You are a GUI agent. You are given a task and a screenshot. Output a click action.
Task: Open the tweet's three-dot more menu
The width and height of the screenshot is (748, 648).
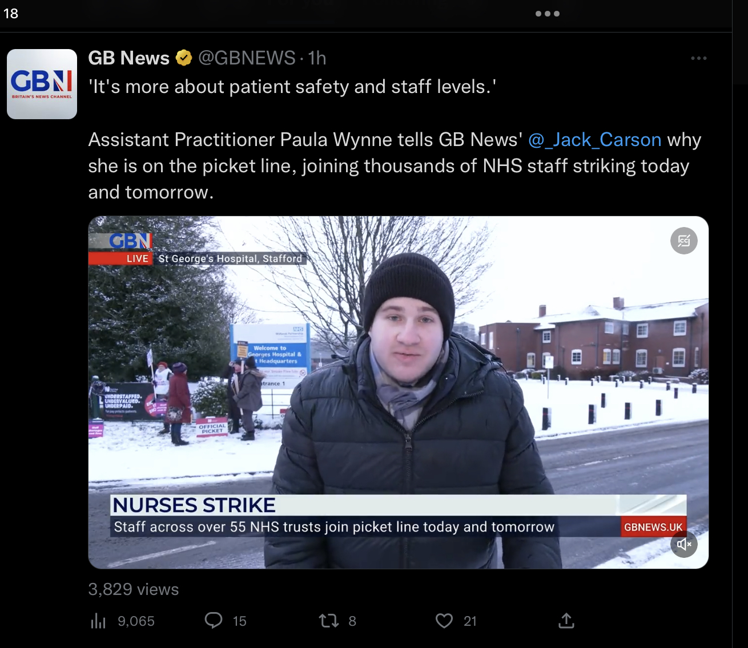pos(698,58)
